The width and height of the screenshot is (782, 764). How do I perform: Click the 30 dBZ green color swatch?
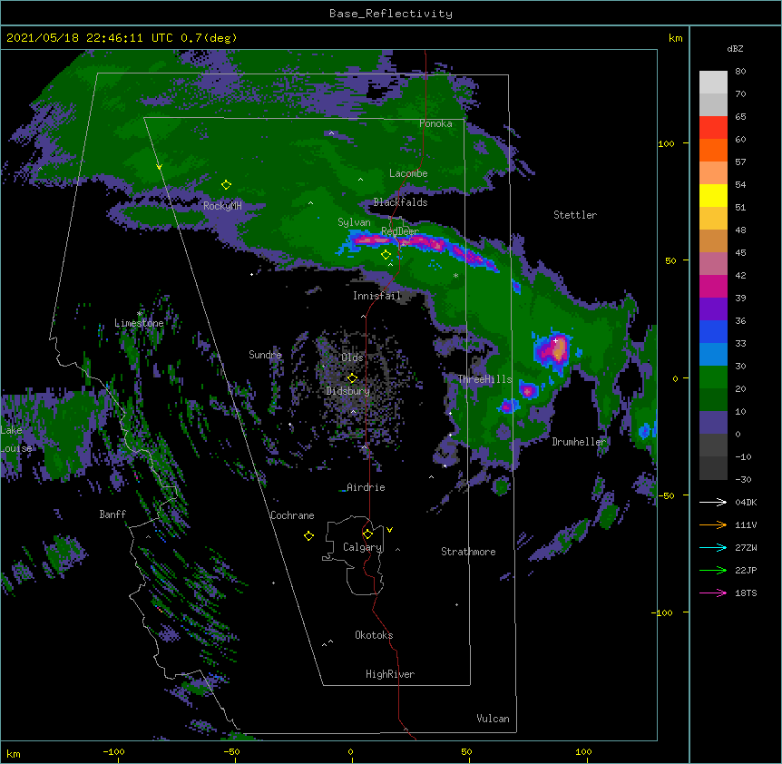pyautogui.click(x=713, y=377)
